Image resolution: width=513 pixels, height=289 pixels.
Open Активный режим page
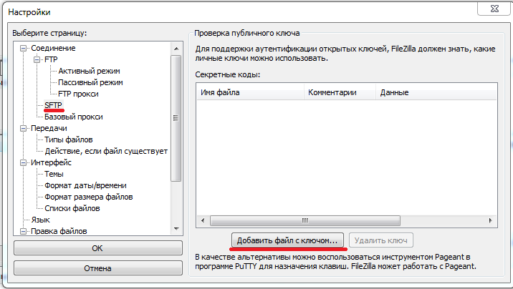point(89,72)
